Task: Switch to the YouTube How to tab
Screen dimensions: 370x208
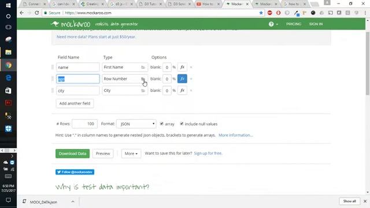Action: coord(208,4)
